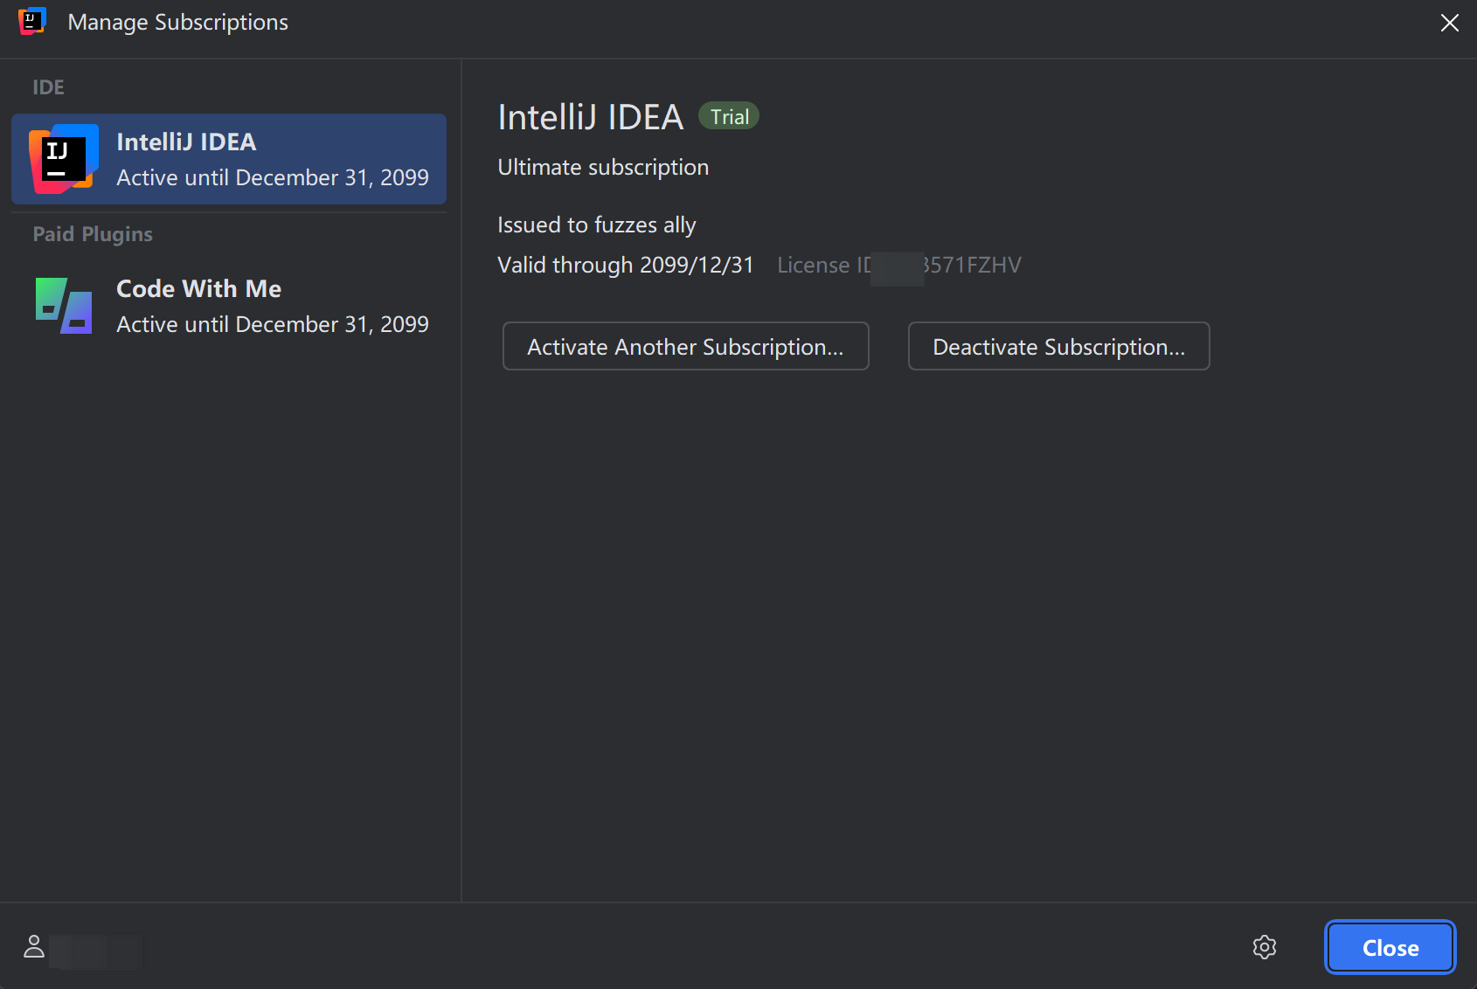Viewport: 1477px width, 989px height.
Task: Click the IJ product icon in sidebar
Action: (x=63, y=159)
